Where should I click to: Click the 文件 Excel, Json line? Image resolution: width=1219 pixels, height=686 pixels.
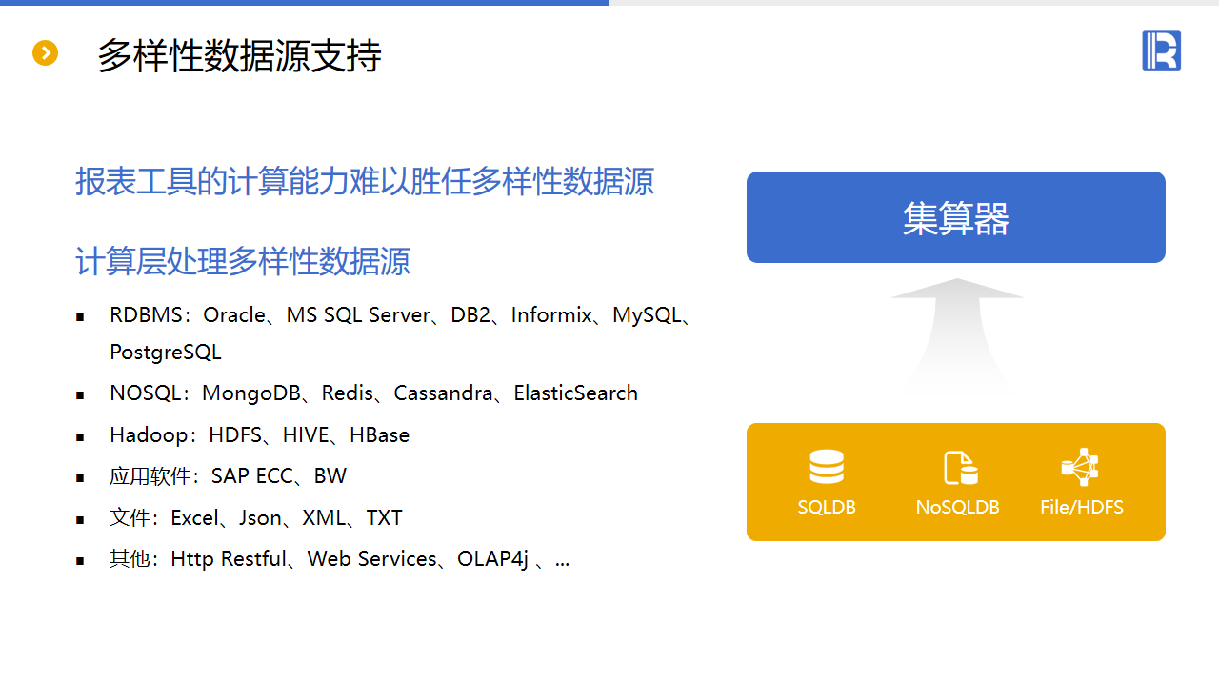(255, 518)
